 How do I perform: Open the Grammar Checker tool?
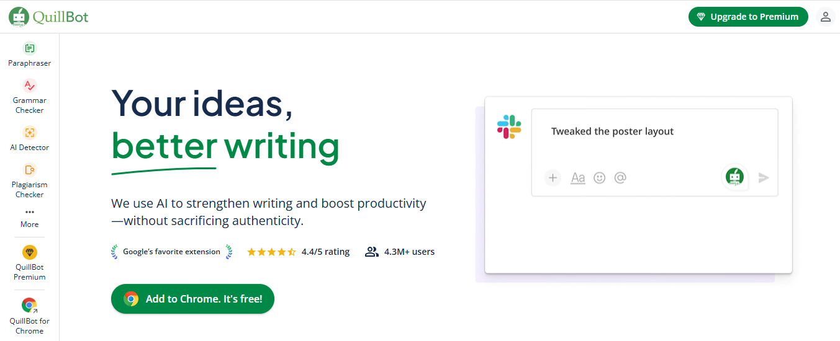pos(29,97)
